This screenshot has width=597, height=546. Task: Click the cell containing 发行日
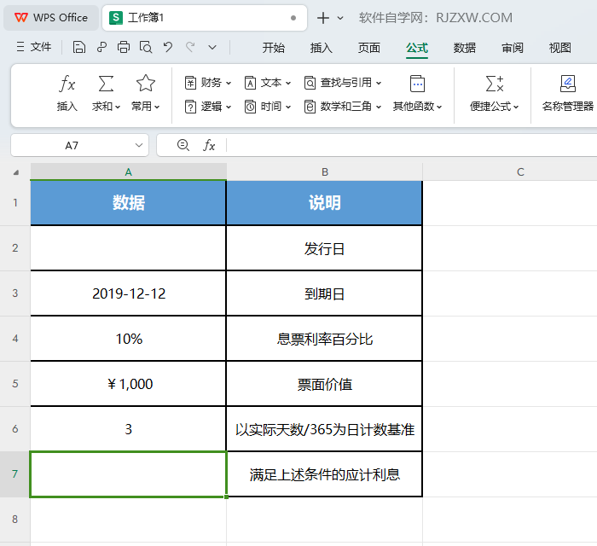click(x=324, y=248)
